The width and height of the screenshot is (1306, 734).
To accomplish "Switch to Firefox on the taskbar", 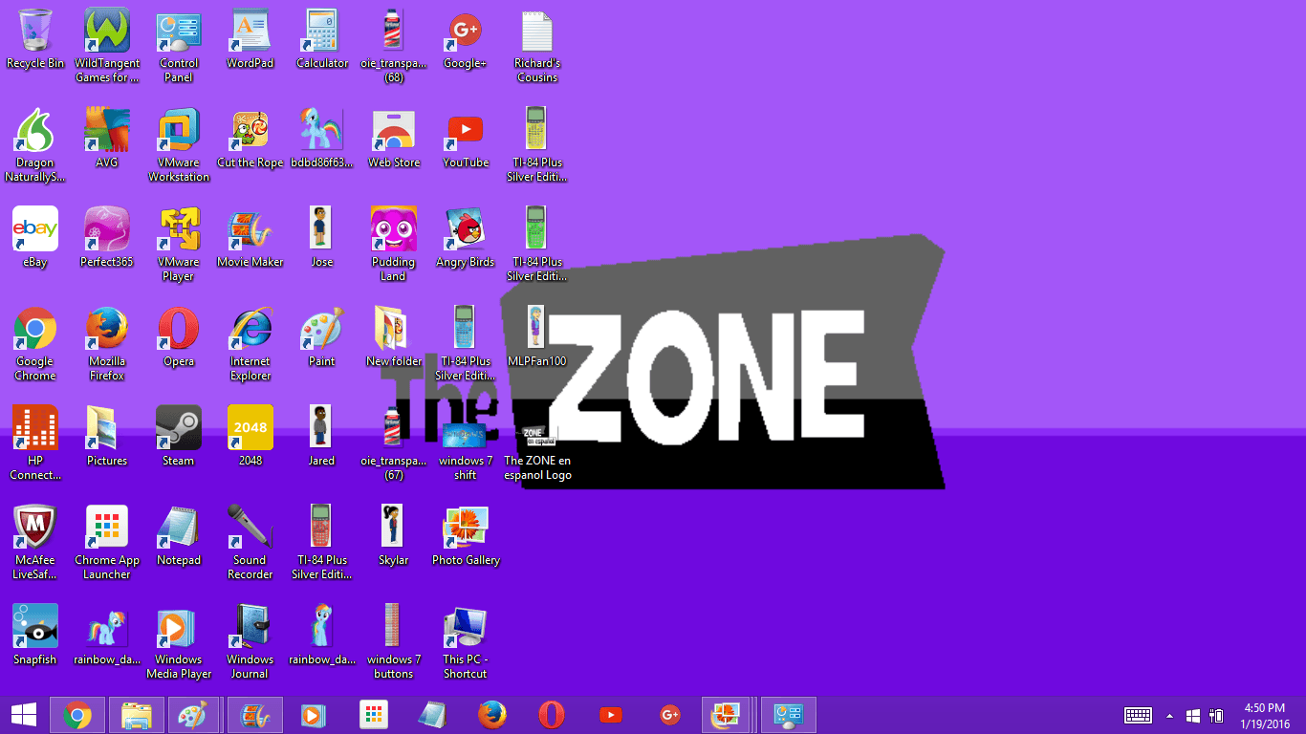I will [492, 715].
